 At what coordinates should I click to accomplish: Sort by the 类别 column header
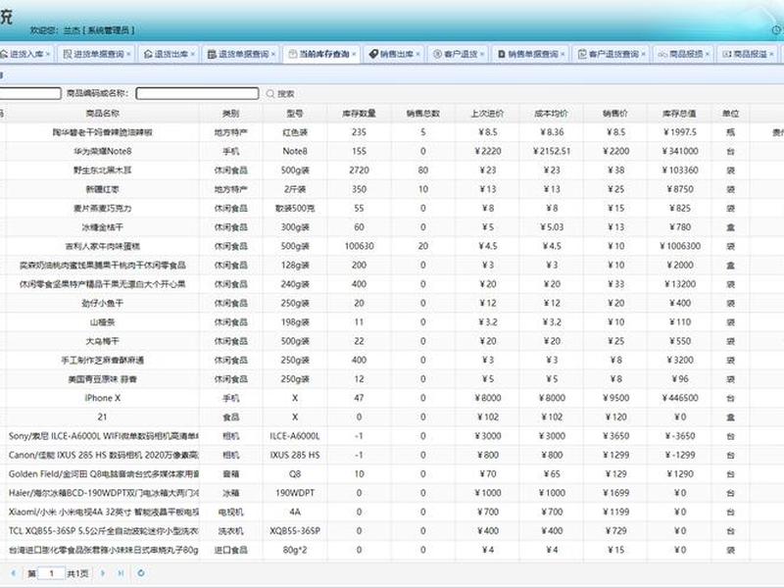tap(231, 114)
